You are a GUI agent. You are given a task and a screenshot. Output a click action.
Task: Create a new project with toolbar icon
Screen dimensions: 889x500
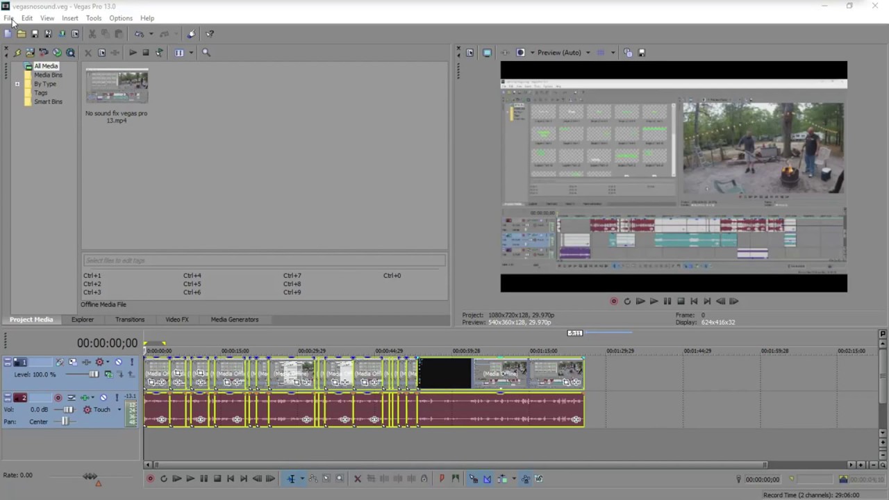(x=8, y=33)
